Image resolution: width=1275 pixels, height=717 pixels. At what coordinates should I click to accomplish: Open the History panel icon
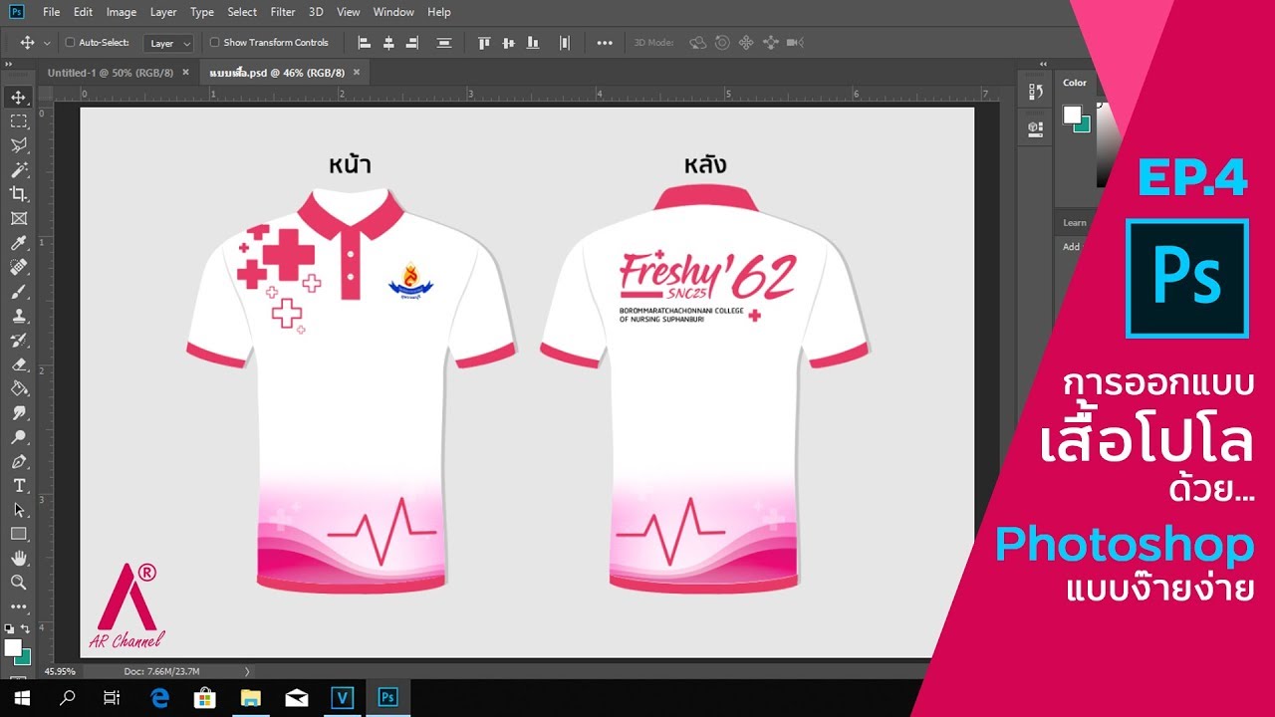(1035, 92)
